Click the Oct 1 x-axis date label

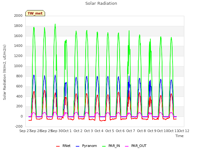[x=67, y=131]
